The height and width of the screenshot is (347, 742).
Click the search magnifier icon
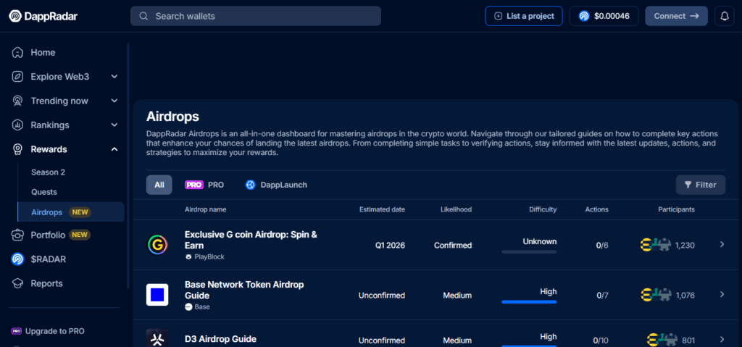pos(143,16)
